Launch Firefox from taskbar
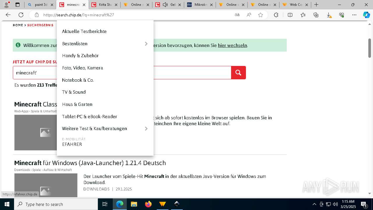This screenshot has width=373, height=210. coord(148,204)
